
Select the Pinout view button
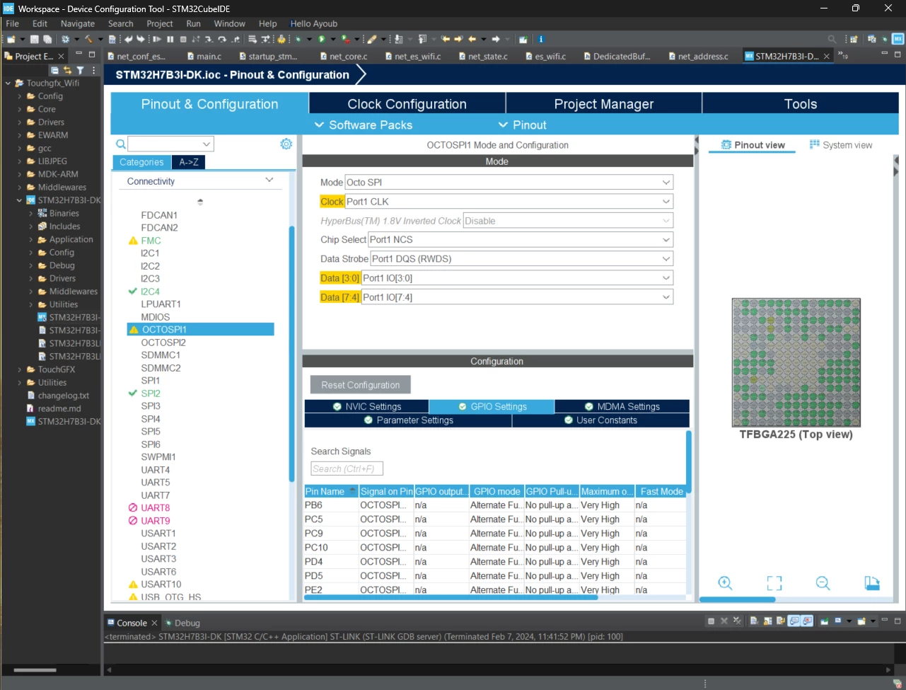pos(753,145)
